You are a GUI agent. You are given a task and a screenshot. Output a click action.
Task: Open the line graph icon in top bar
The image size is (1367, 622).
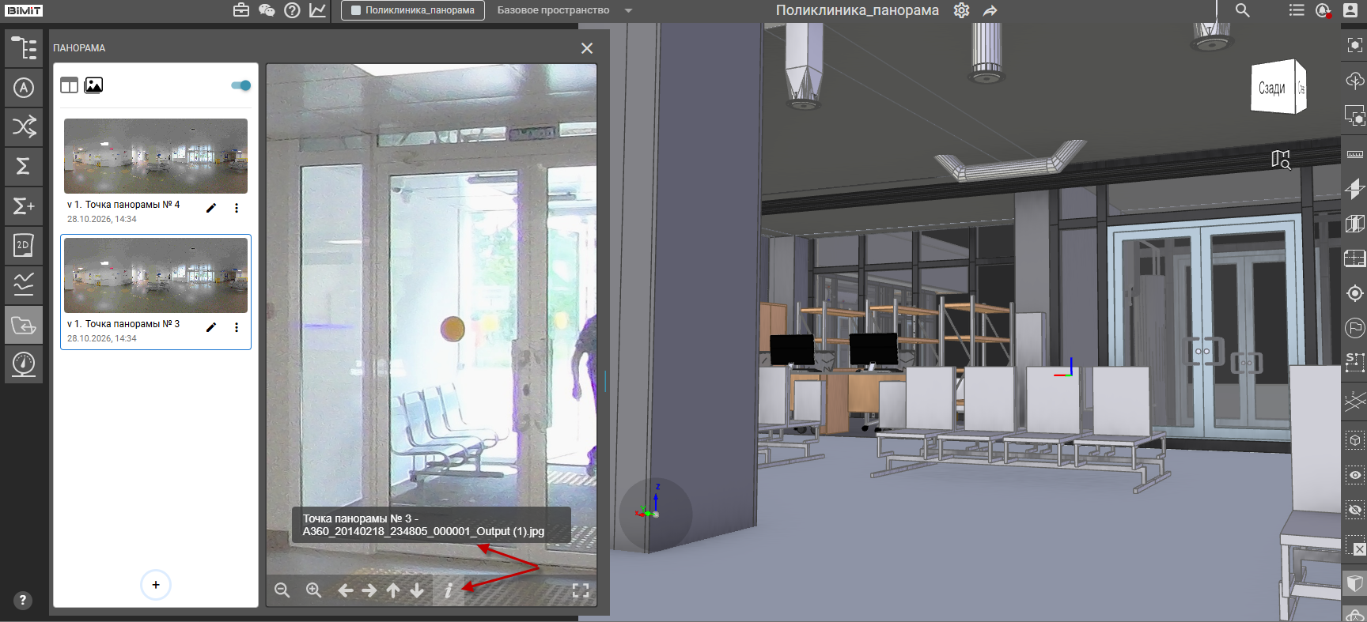[317, 10]
